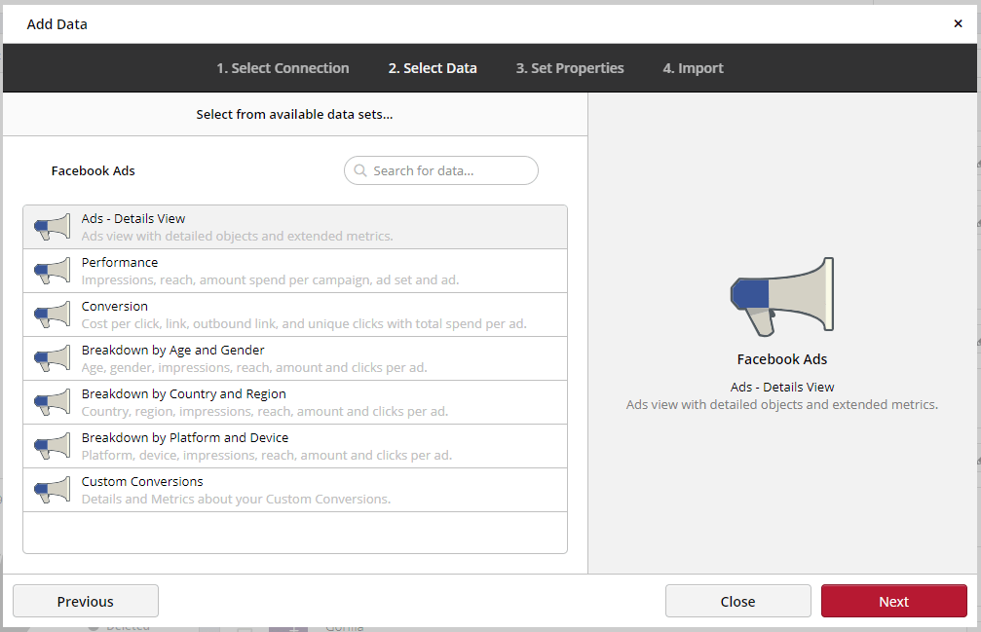This screenshot has width=981, height=632.
Task: Select Breakdown by Age and Gender title
Action: click(172, 350)
